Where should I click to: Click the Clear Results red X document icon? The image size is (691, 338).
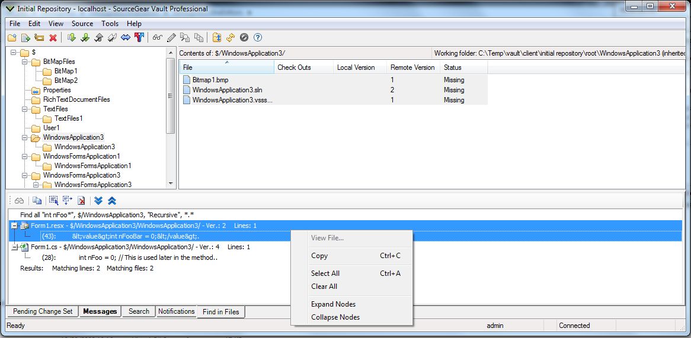coord(81,201)
